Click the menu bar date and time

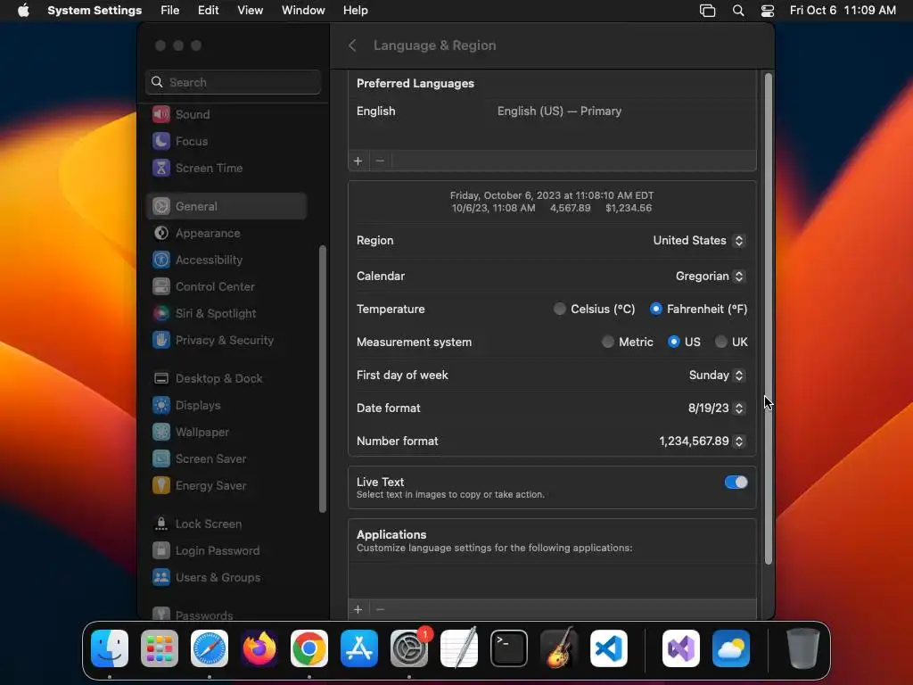pyautogui.click(x=843, y=11)
